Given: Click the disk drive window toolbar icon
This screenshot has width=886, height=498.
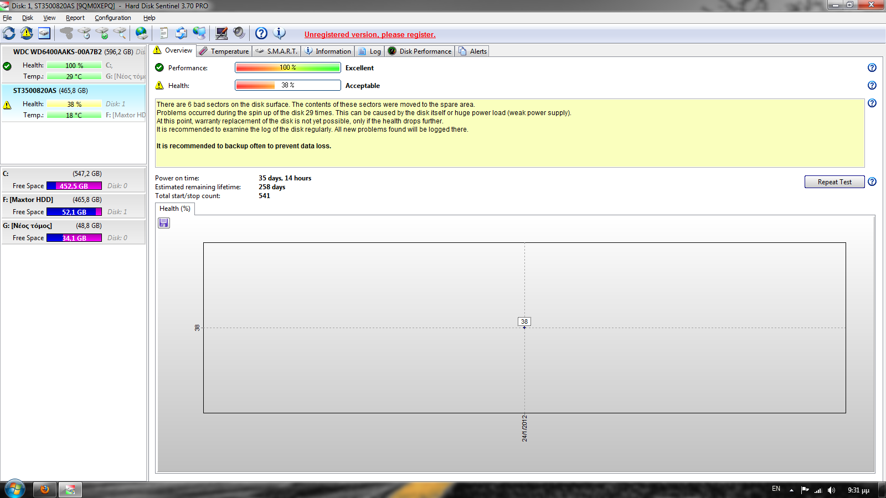Looking at the screenshot, I should pyautogui.click(x=44, y=33).
